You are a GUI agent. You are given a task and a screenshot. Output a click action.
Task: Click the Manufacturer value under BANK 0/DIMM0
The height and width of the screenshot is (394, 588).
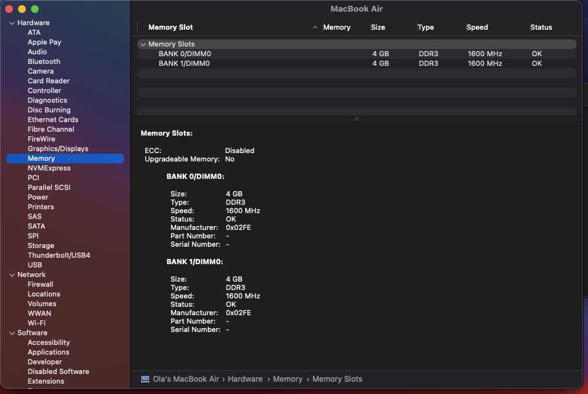pyautogui.click(x=239, y=228)
